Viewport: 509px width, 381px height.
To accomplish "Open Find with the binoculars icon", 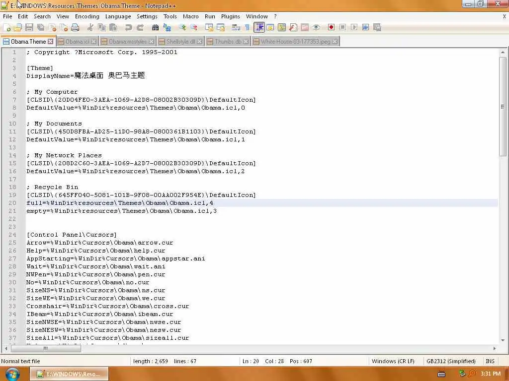I will pyautogui.click(x=155, y=28).
